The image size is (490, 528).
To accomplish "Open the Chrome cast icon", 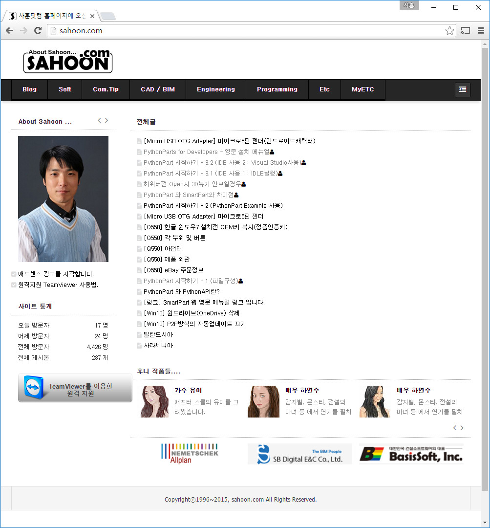I will [465, 31].
